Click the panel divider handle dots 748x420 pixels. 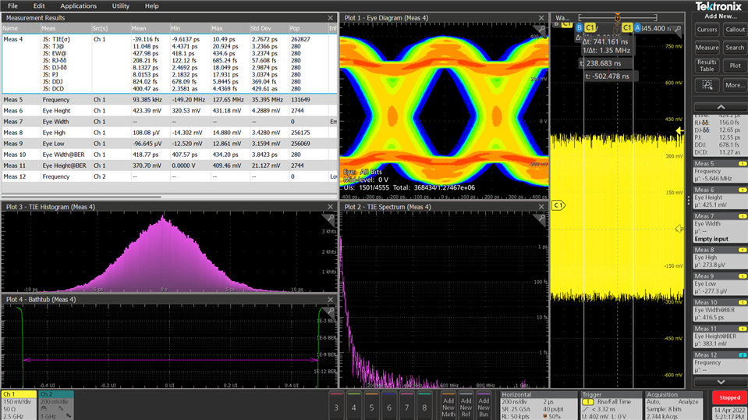[x=689, y=201]
